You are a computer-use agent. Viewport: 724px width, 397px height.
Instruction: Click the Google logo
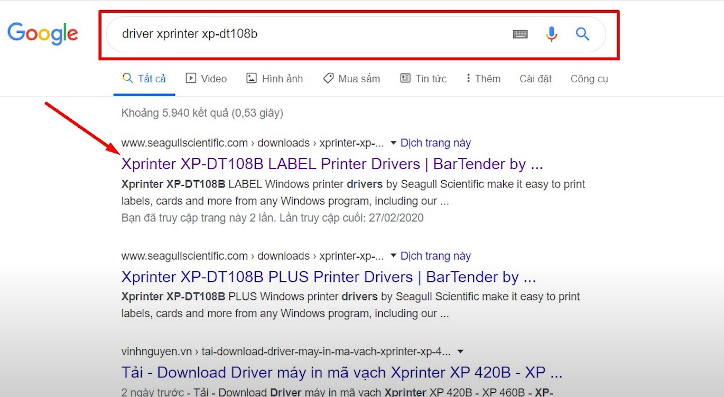click(x=43, y=34)
